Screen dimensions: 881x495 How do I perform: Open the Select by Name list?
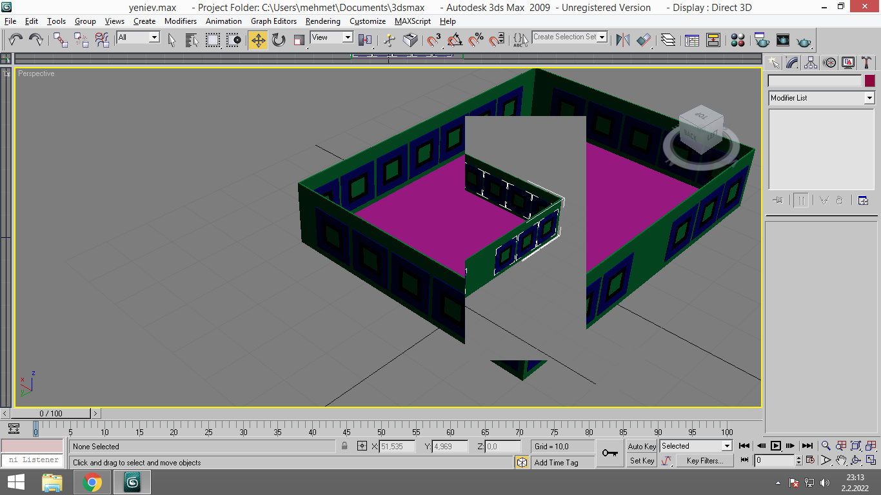[192, 40]
